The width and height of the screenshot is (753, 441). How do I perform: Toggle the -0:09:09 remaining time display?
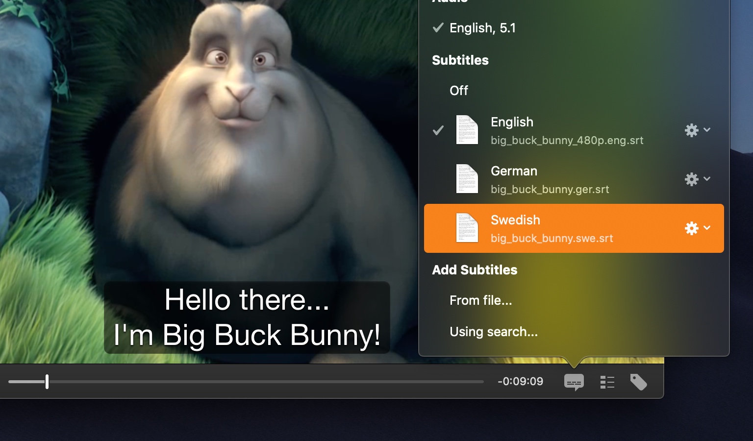click(520, 381)
